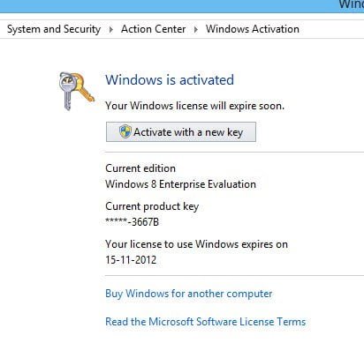Click the Current edition label
Screen dimensions: 364x343
[140, 168]
